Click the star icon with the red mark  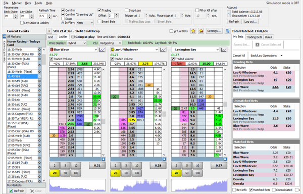(x=201, y=31)
